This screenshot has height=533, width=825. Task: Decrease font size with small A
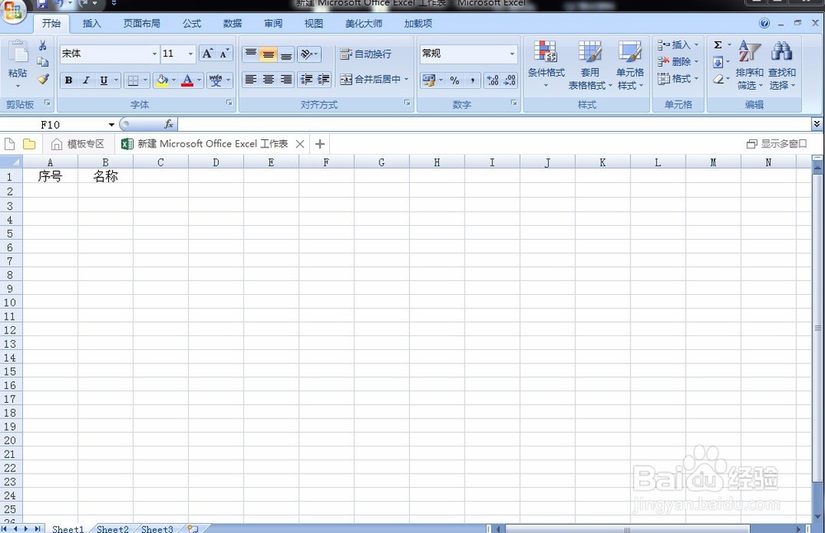tap(224, 54)
